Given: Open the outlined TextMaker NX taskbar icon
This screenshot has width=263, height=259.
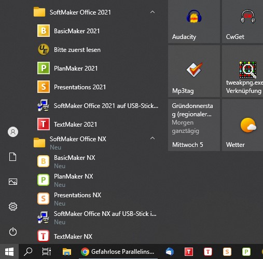Looking at the screenshot, I should click(x=208, y=252).
